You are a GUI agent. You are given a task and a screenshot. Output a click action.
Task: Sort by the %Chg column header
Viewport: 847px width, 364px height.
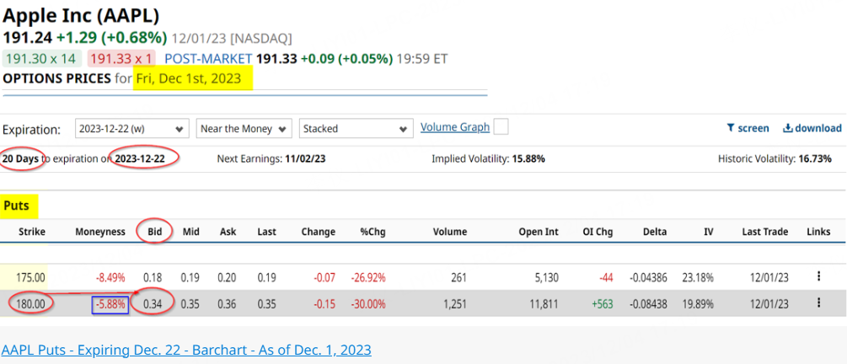tap(373, 232)
